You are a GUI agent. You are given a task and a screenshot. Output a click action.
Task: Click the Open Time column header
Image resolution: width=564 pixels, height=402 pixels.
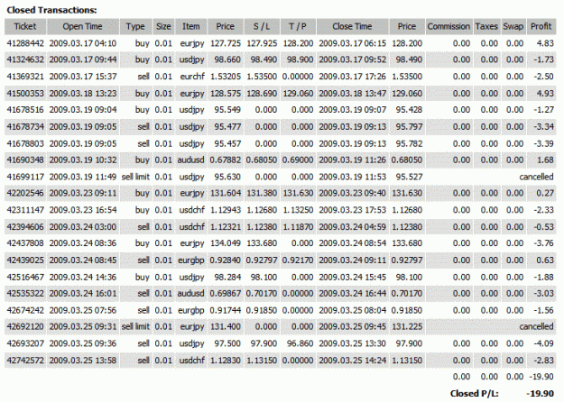83,26
